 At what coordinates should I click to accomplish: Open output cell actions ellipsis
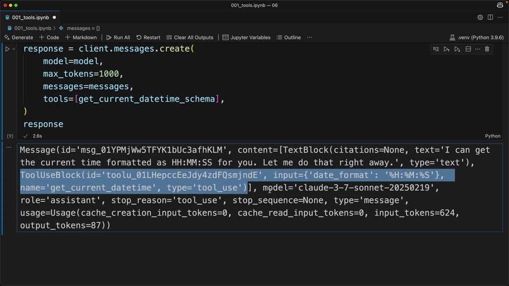pyautogui.click(x=9, y=147)
